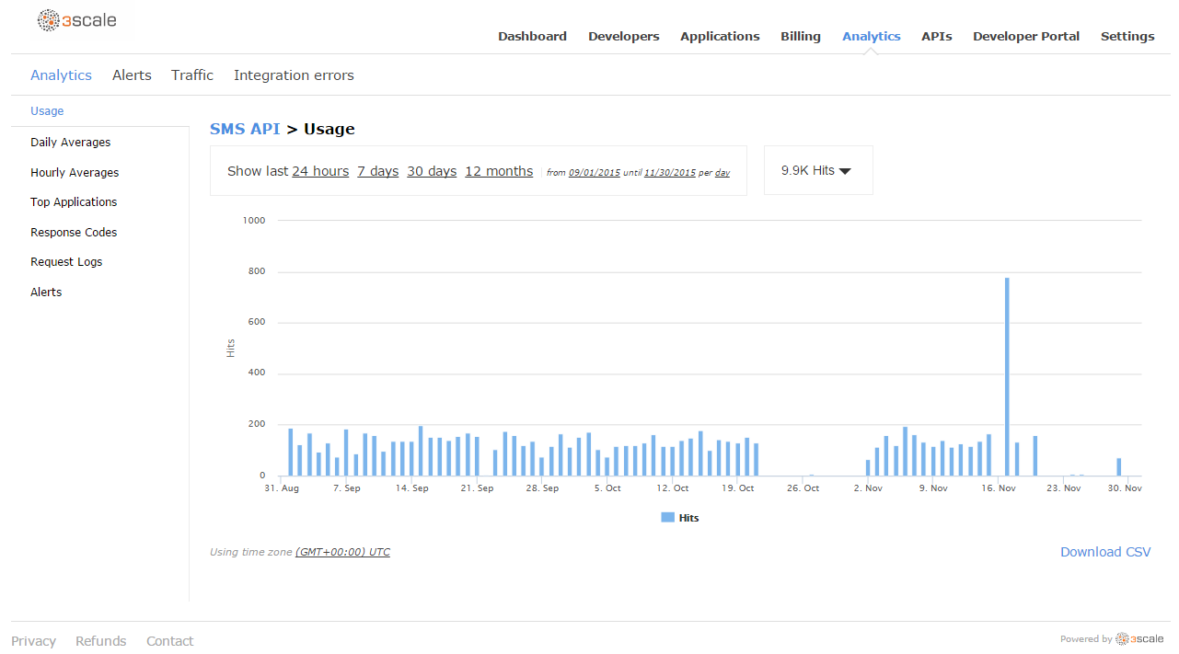Open the Integration errors tab
The image size is (1179, 654).
coord(294,75)
